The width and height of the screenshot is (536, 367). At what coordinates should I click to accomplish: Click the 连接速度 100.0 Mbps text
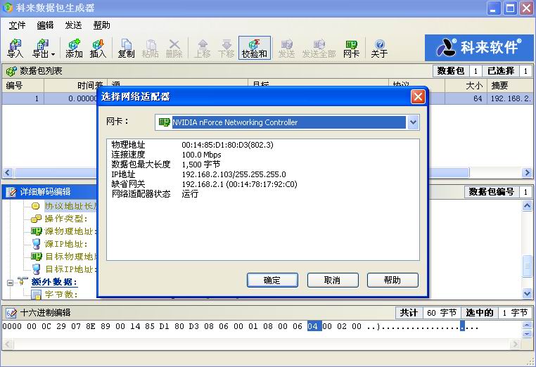click(x=201, y=155)
